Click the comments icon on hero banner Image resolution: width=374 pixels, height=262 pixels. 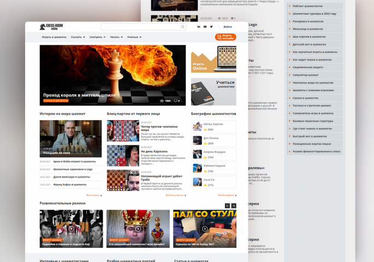176,101
